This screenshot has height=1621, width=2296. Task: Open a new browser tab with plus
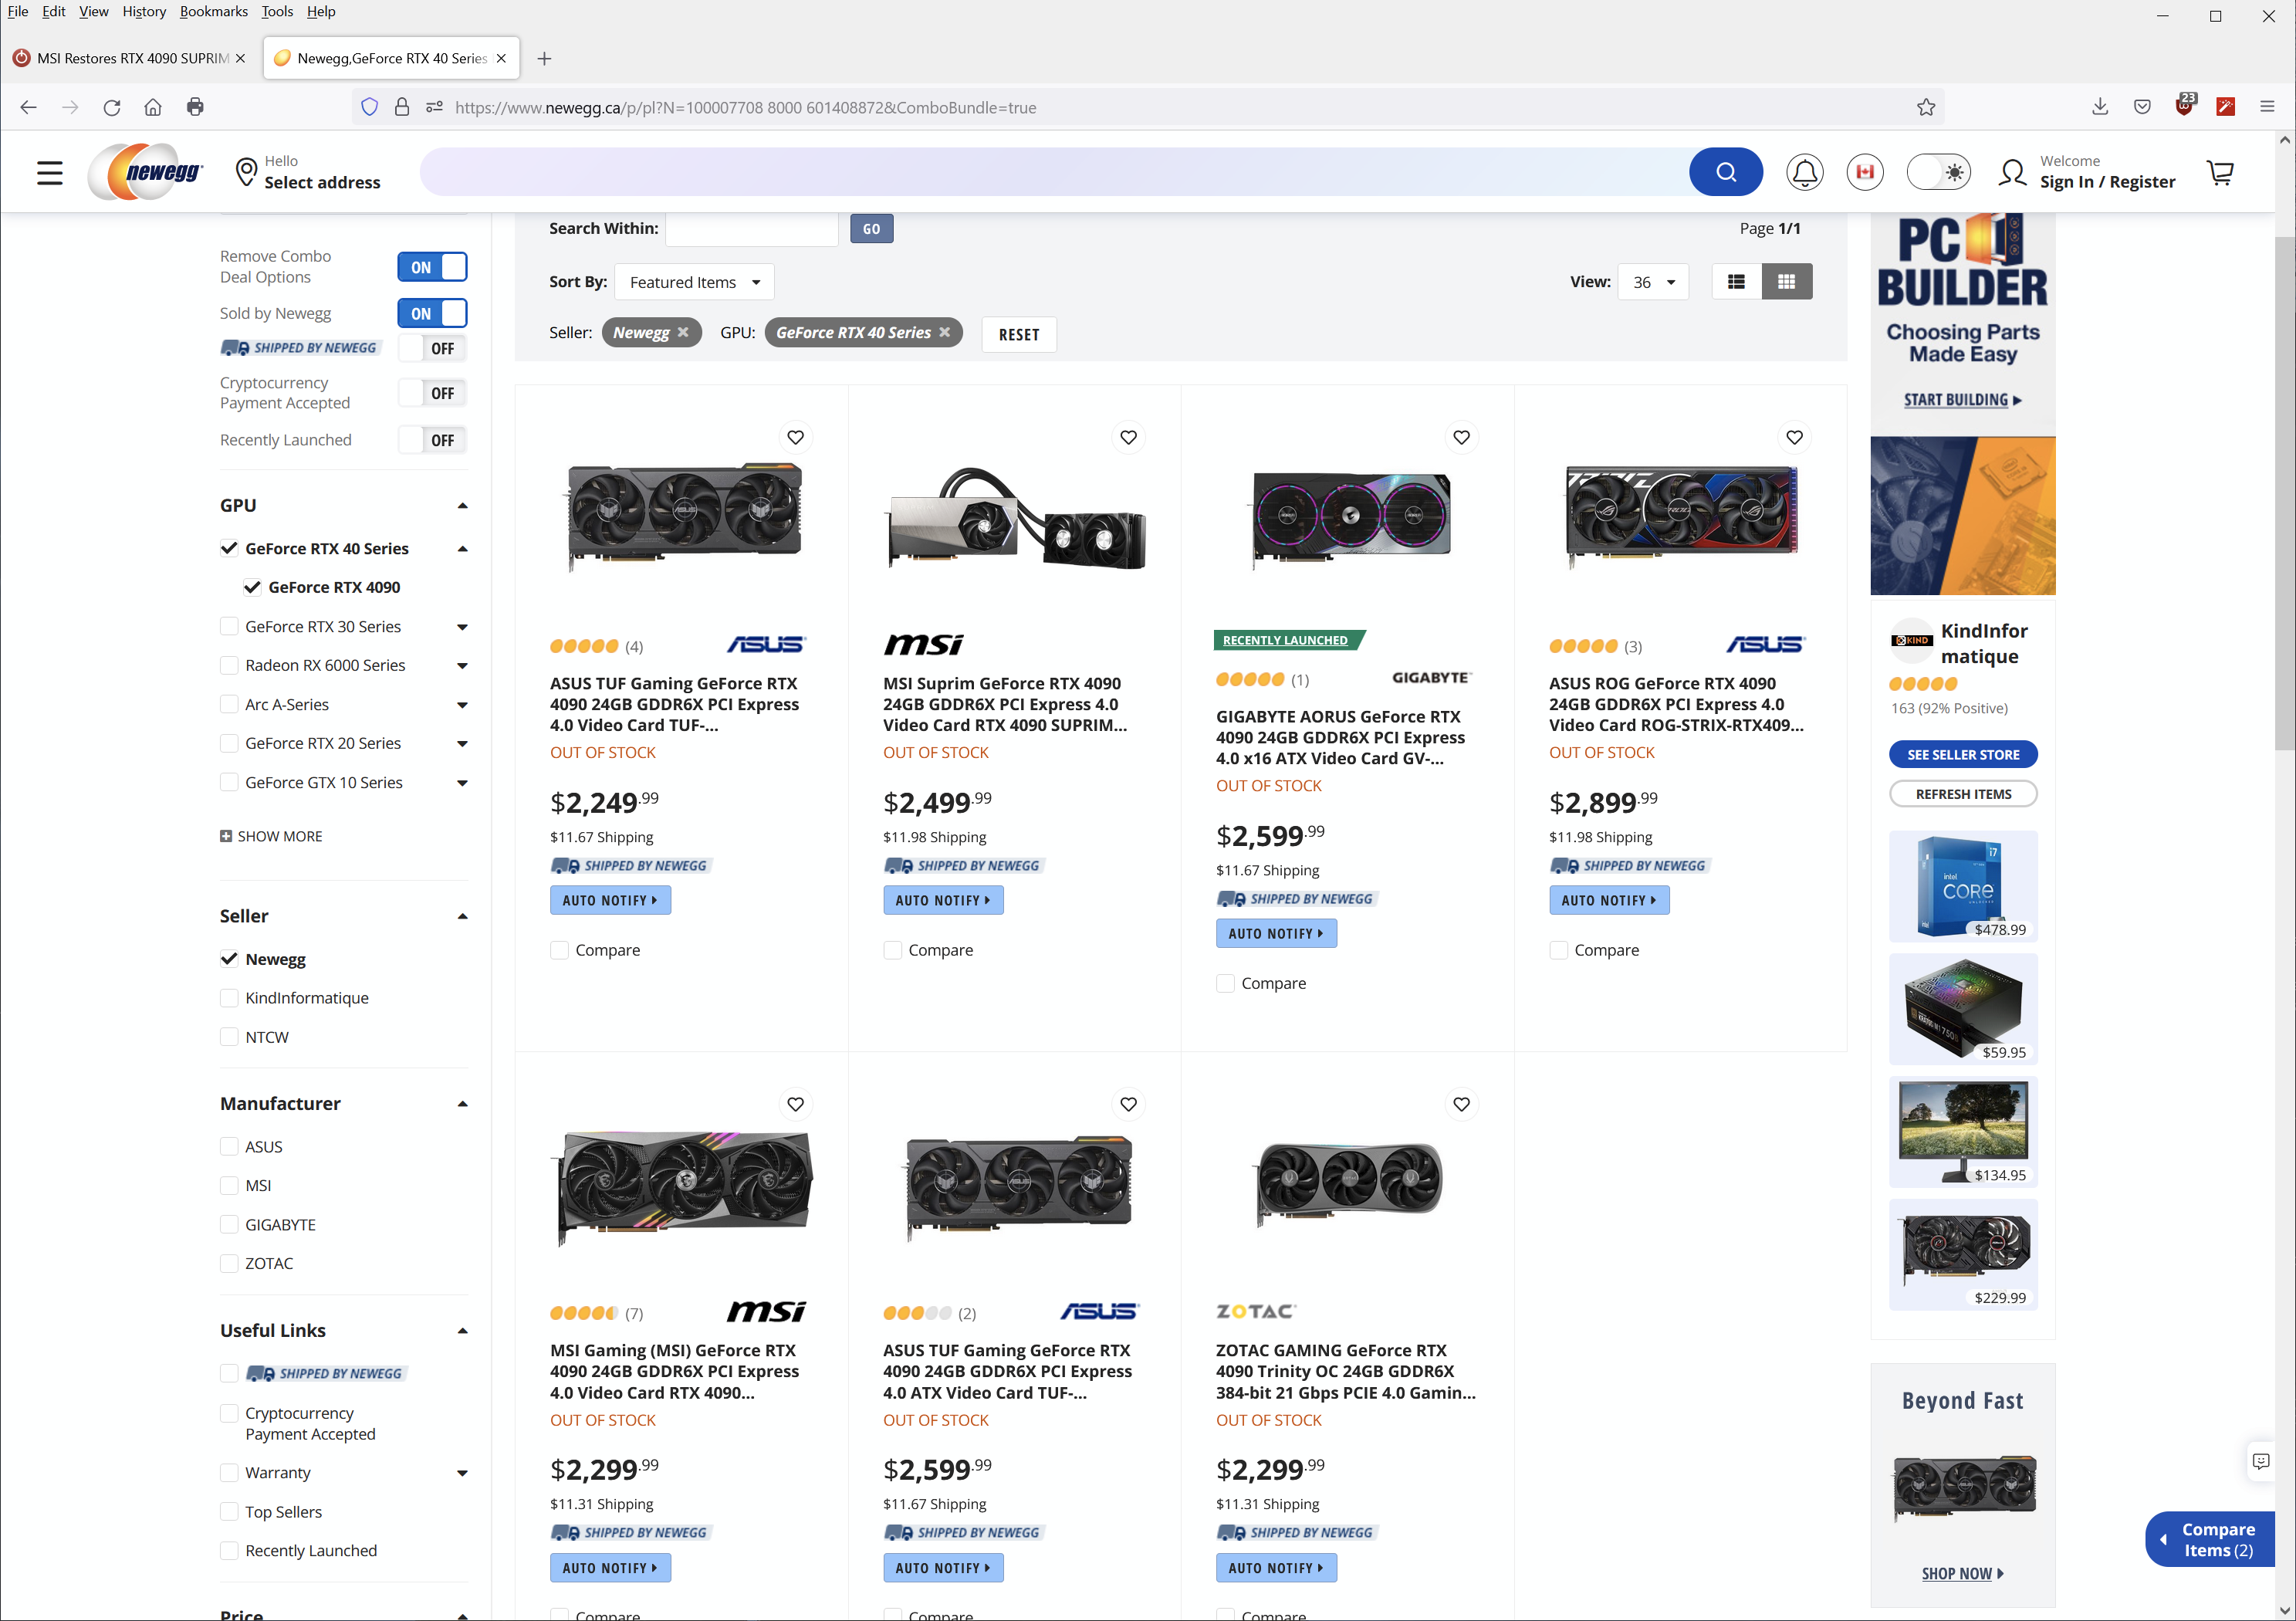pyautogui.click(x=544, y=58)
